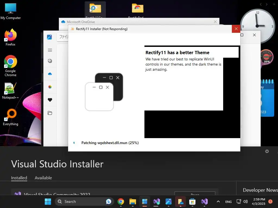
Task: Click the blue calendar desktop widget
Action: coord(267,98)
